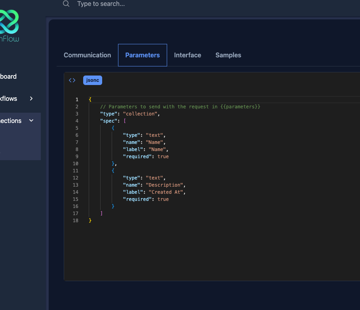Switch to the Communication tab
360x310 pixels.
coord(87,55)
